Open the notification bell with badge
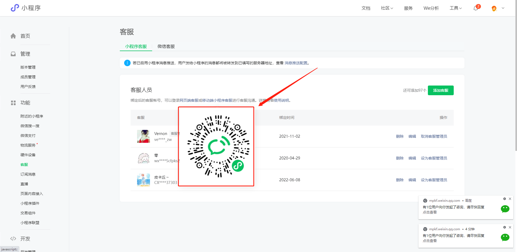This screenshot has height=252, width=517. tap(476, 8)
